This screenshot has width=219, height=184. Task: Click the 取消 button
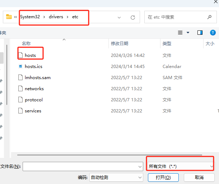[x=199, y=178]
